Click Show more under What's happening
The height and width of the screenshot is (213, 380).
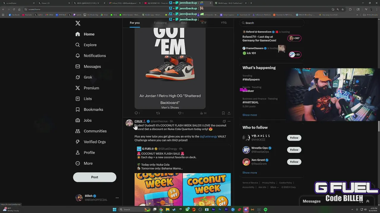tap(250, 115)
